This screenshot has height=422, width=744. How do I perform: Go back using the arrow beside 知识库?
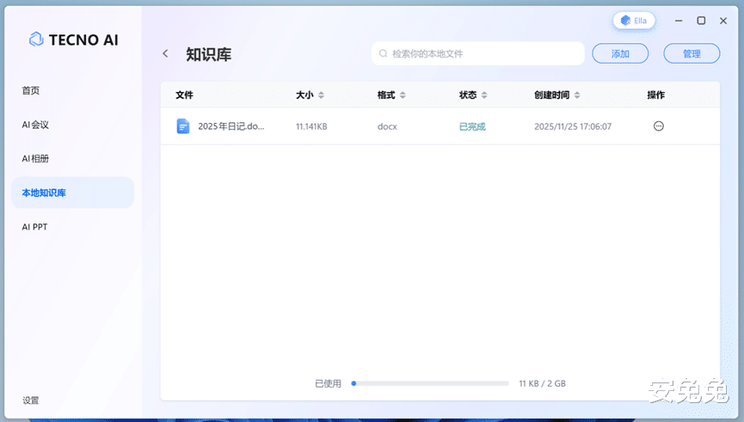[x=165, y=53]
